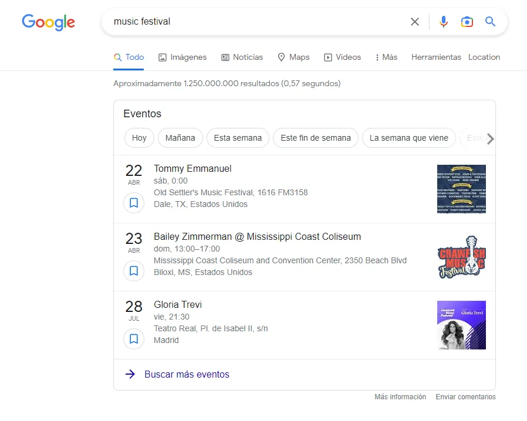Click the 28 JUL date label
The height and width of the screenshot is (421, 527).
click(134, 311)
